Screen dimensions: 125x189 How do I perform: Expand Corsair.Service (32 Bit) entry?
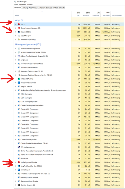click(x=15, y=140)
